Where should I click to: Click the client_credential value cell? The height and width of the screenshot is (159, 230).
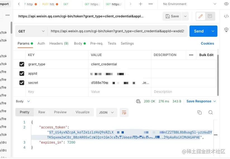tap(120, 64)
